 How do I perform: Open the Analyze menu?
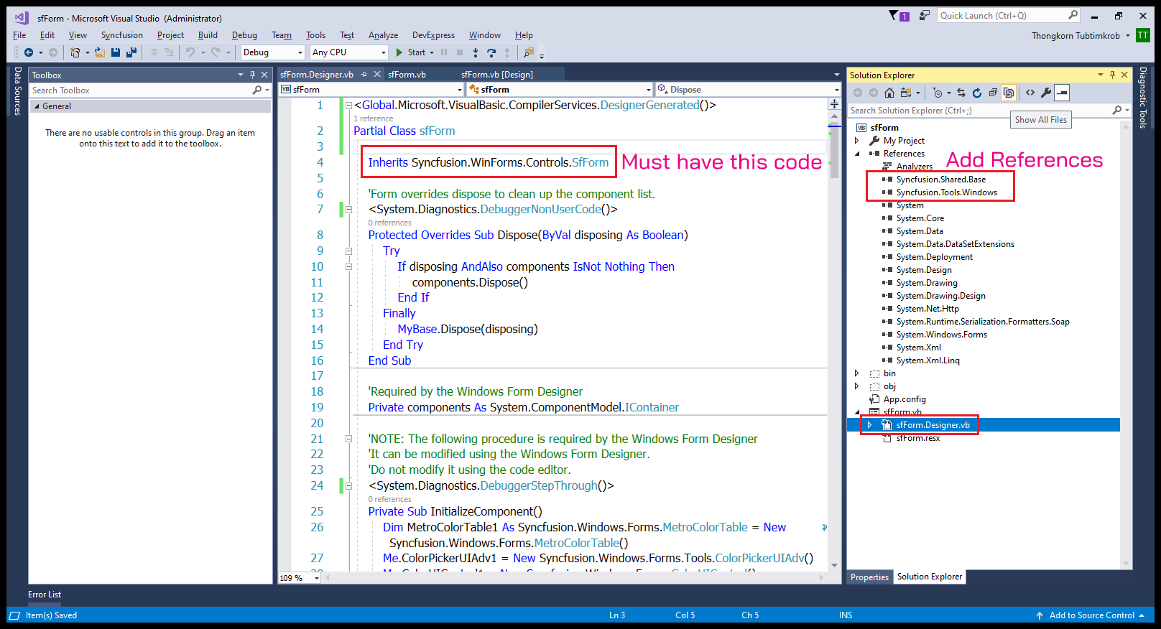coord(383,35)
